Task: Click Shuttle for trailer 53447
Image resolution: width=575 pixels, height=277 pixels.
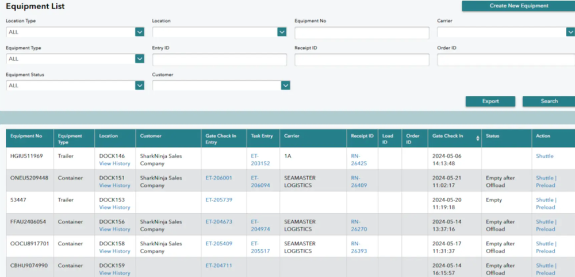Action: click(545, 200)
